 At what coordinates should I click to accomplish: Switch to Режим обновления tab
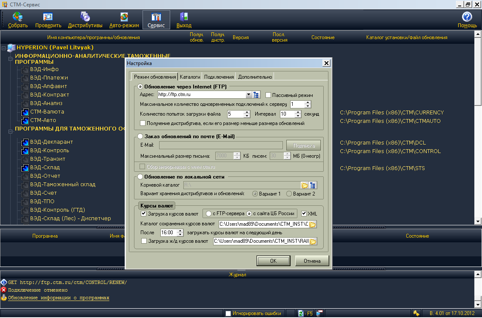point(155,77)
